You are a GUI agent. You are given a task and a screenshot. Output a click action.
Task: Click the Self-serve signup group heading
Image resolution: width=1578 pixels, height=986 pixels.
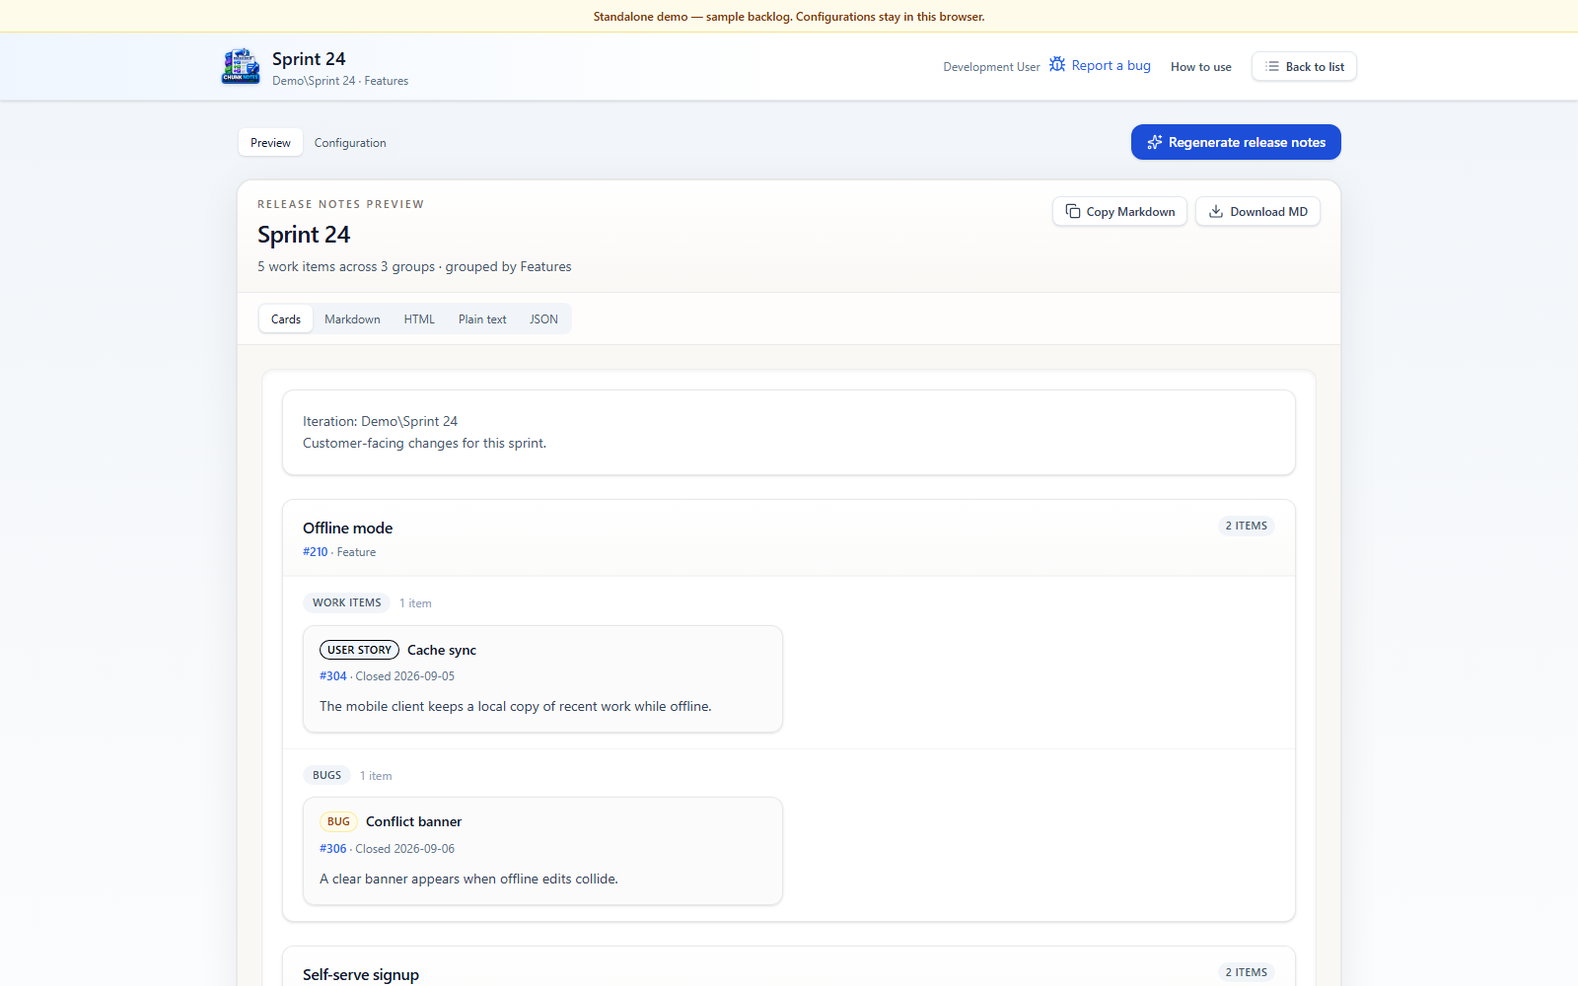point(361,974)
